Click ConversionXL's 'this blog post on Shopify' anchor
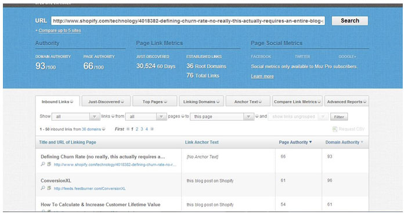This screenshot has height=215, width=408. pyautogui.click(x=210, y=181)
